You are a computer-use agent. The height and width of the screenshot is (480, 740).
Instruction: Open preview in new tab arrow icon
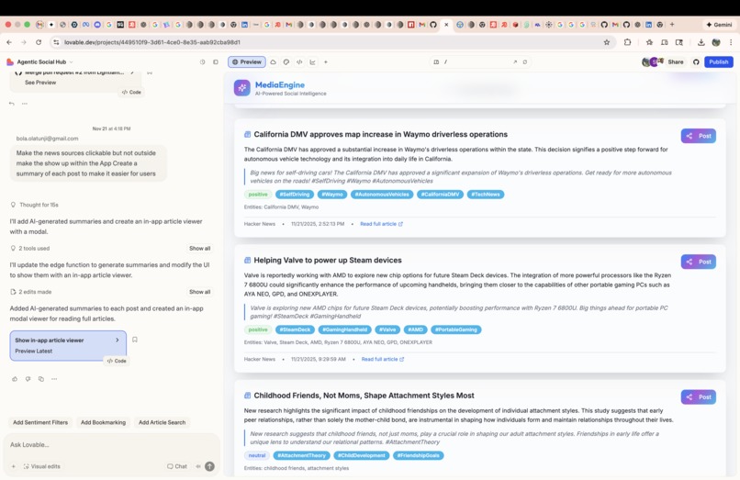515,61
